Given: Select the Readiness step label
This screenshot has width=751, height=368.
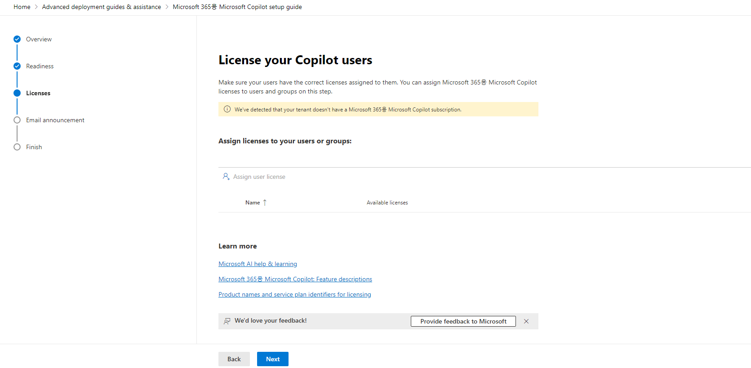Looking at the screenshot, I should (x=40, y=66).
